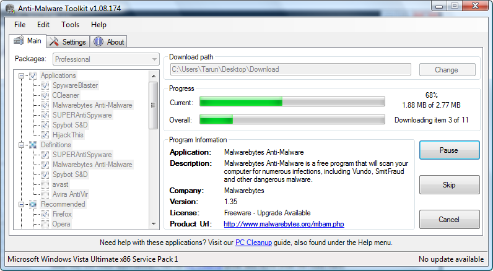Click the 'No update available' status text

[451, 259]
